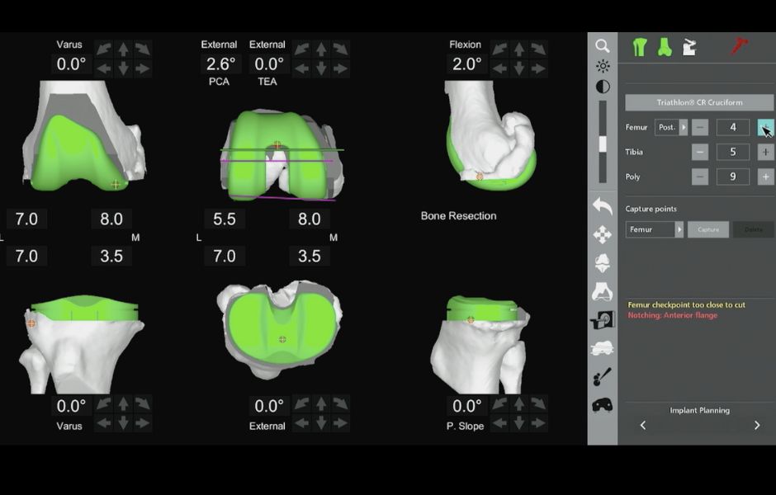
Task: Select the four-way move arrows tool
Action: pos(603,234)
